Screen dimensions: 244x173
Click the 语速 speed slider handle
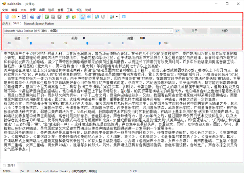[31, 43]
